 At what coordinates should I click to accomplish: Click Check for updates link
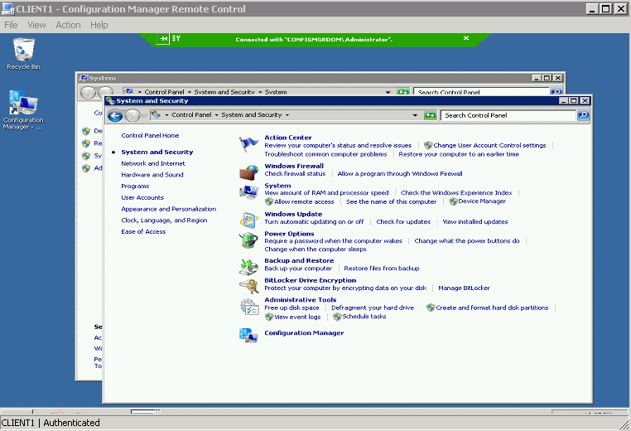[403, 221]
